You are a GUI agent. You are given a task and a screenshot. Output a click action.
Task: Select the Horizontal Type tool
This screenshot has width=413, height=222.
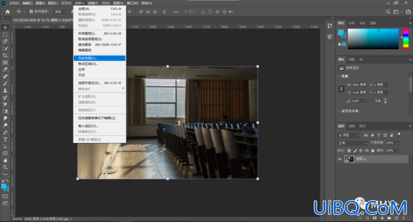click(5, 139)
